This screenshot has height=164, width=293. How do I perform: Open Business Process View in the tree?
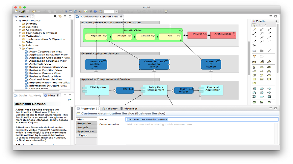[45, 73]
